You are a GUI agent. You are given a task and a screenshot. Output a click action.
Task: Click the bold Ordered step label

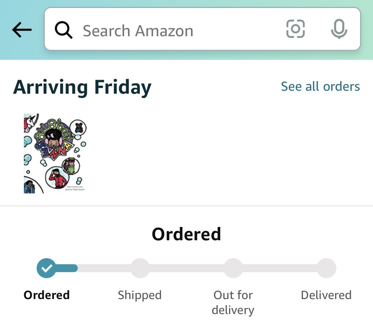coord(47,295)
